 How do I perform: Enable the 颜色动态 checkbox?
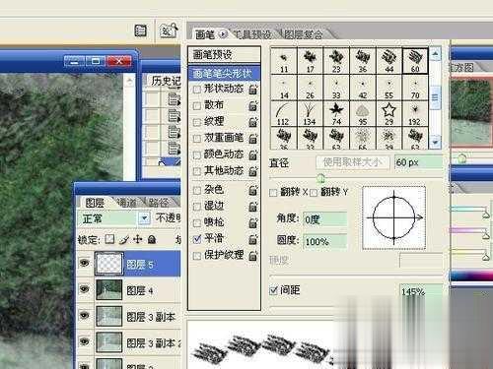[x=197, y=154]
